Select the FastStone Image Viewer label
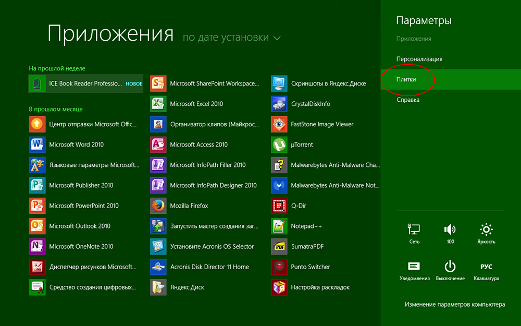 coord(322,125)
